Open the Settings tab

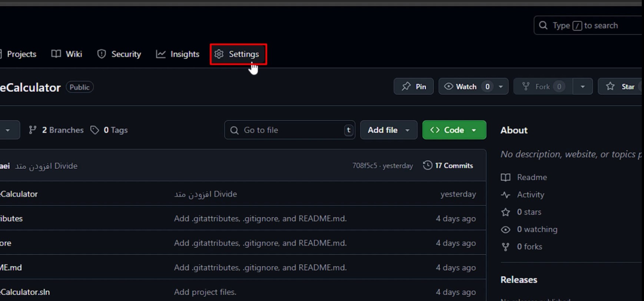tap(238, 54)
